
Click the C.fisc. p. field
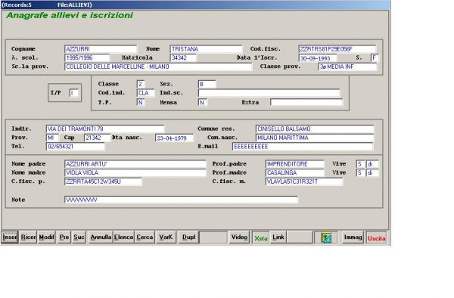[x=103, y=182]
